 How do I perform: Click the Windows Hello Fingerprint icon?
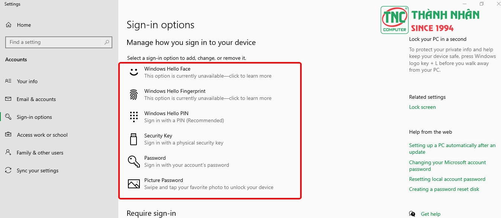(134, 94)
